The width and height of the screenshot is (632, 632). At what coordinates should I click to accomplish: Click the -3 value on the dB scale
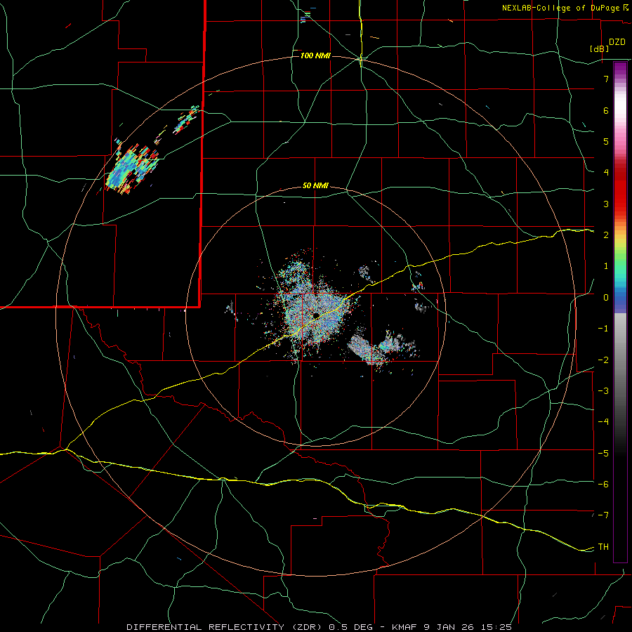pos(603,391)
